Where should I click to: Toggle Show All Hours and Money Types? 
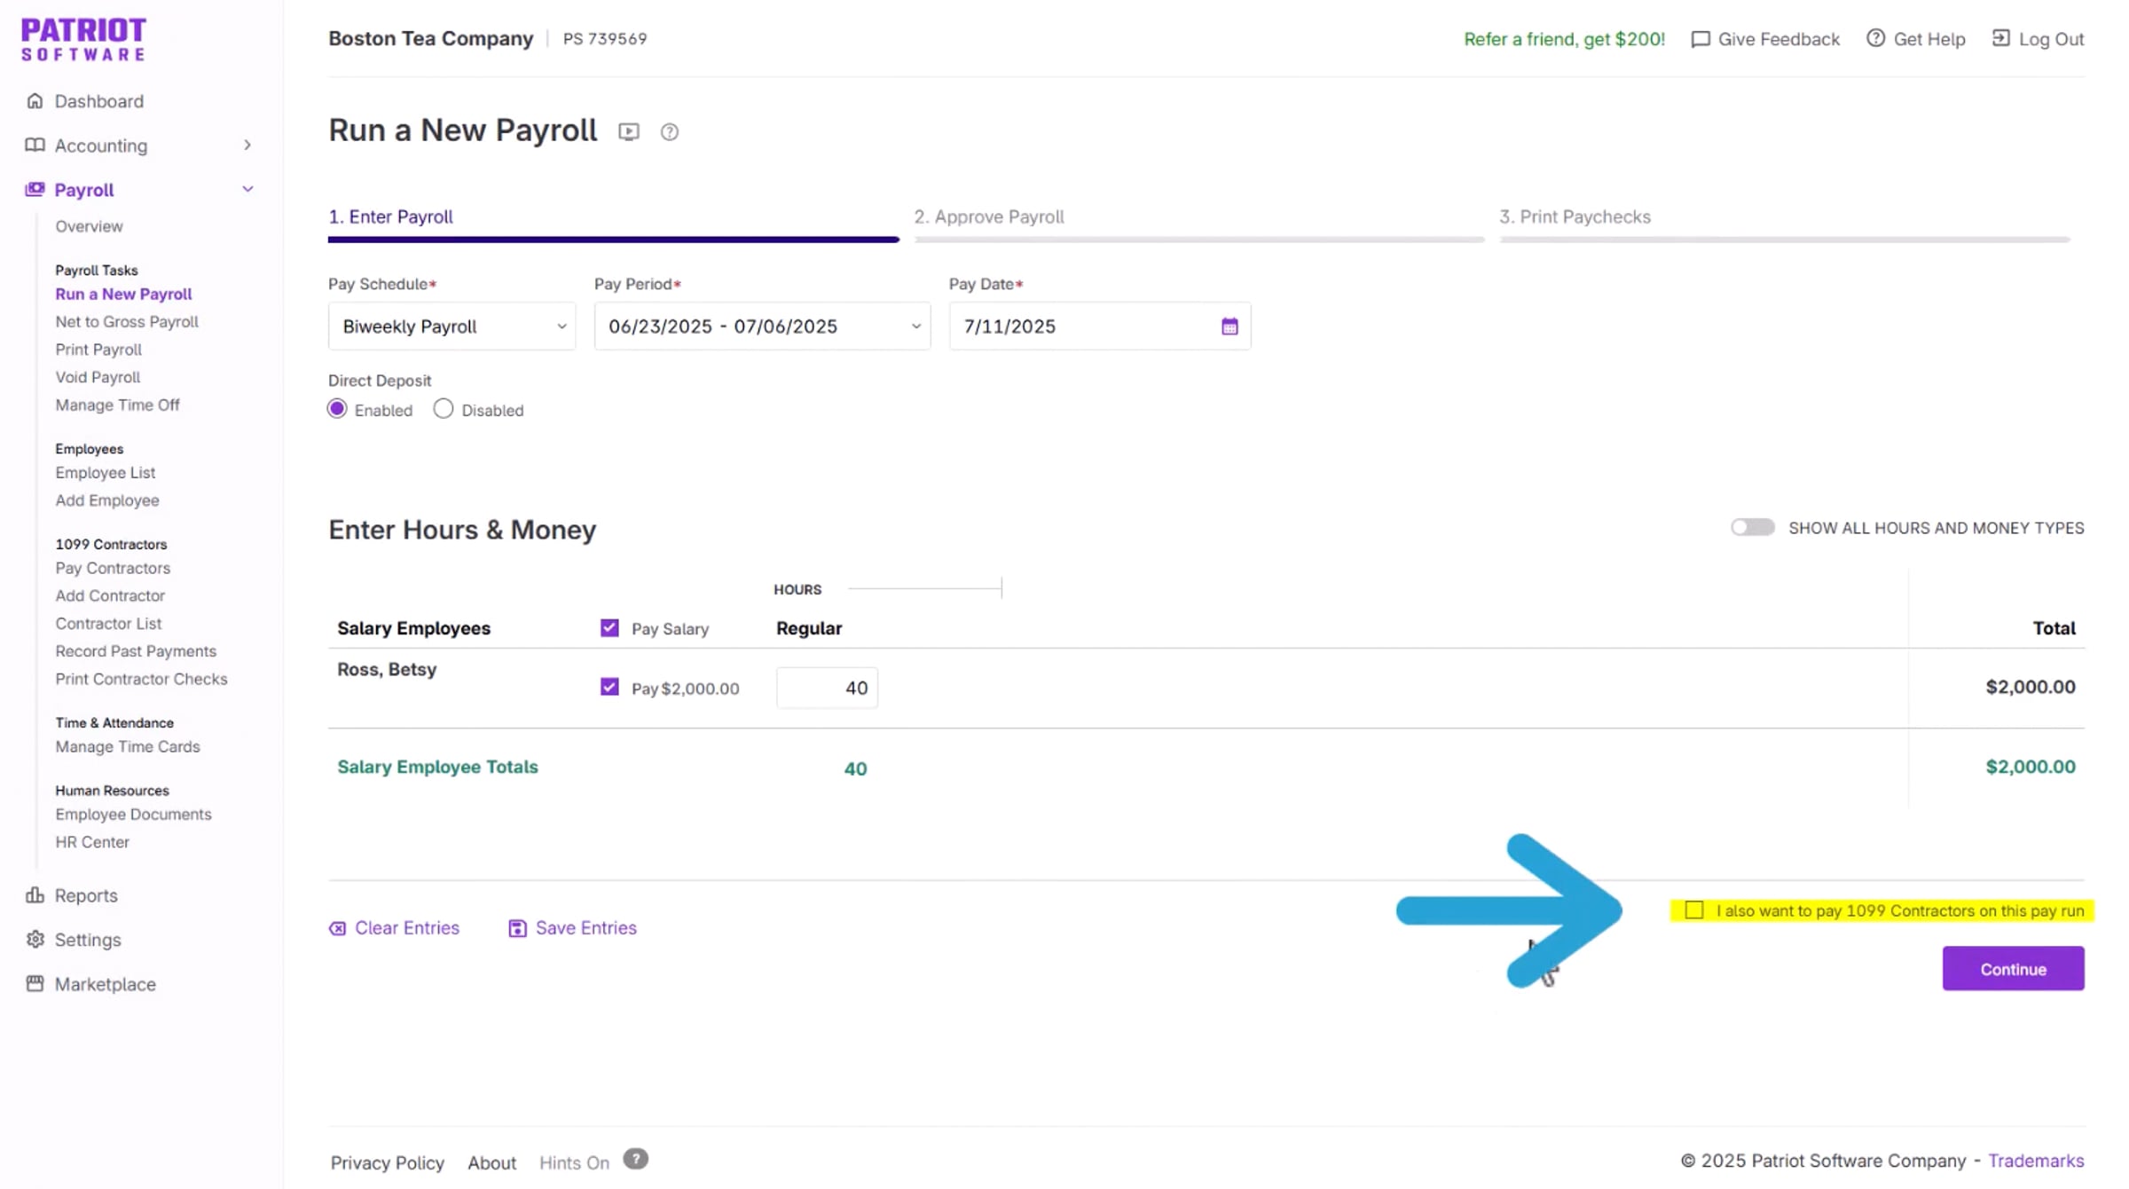tap(1753, 528)
